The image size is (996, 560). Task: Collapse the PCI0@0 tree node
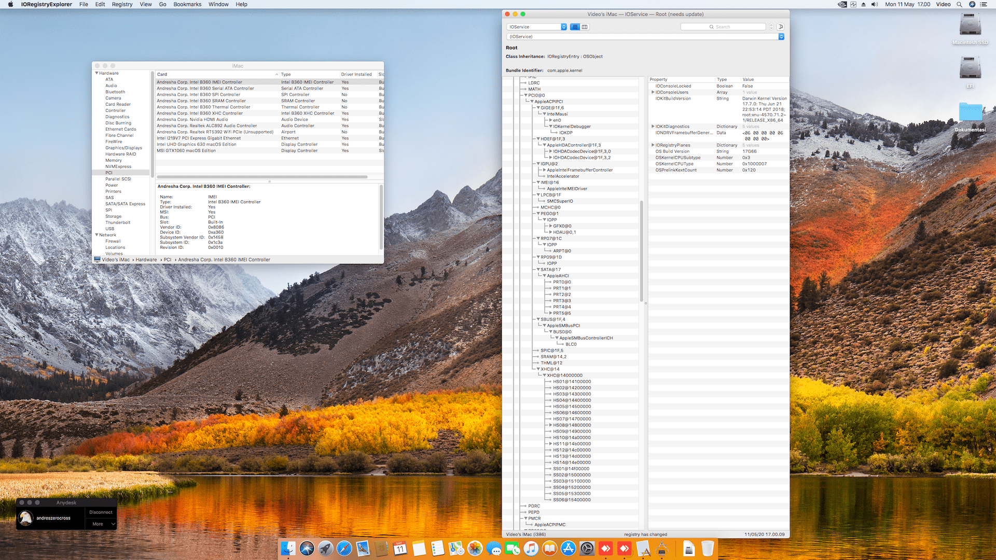525,95
